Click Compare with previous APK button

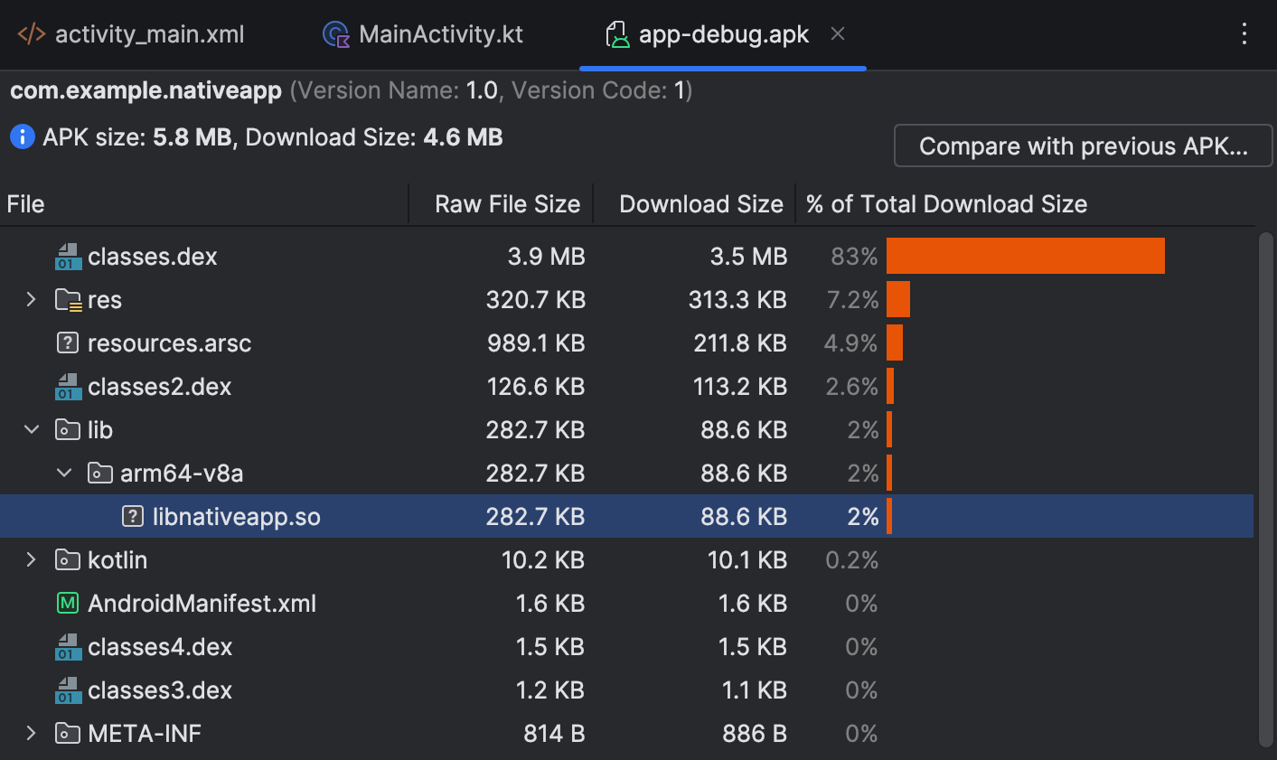tap(1083, 146)
